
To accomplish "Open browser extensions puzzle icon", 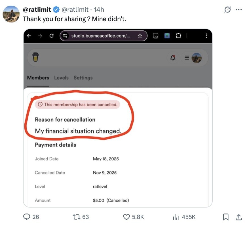I will click(x=178, y=36).
